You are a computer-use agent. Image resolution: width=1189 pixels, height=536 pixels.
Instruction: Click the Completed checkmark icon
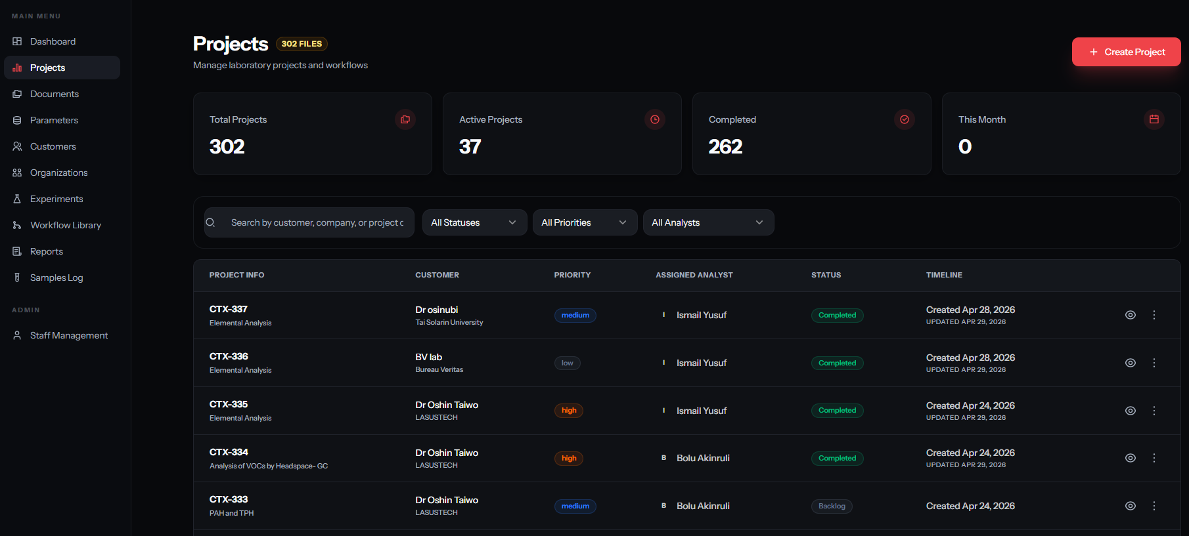tap(905, 119)
